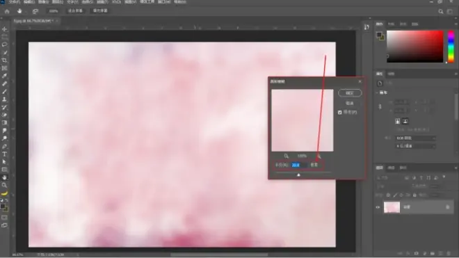Pick a color in the red color field
The image size is (459, 258).
415,47
